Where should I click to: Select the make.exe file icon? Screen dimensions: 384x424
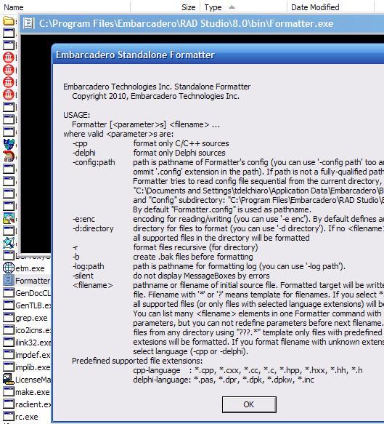(x=9, y=391)
